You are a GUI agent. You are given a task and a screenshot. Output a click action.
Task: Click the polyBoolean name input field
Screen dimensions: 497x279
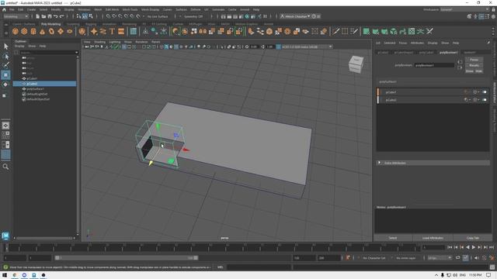coord(434,65)
